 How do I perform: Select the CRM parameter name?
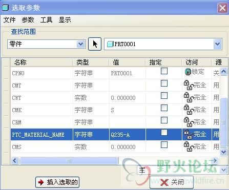pyautogui.click(x=16, y=122)
